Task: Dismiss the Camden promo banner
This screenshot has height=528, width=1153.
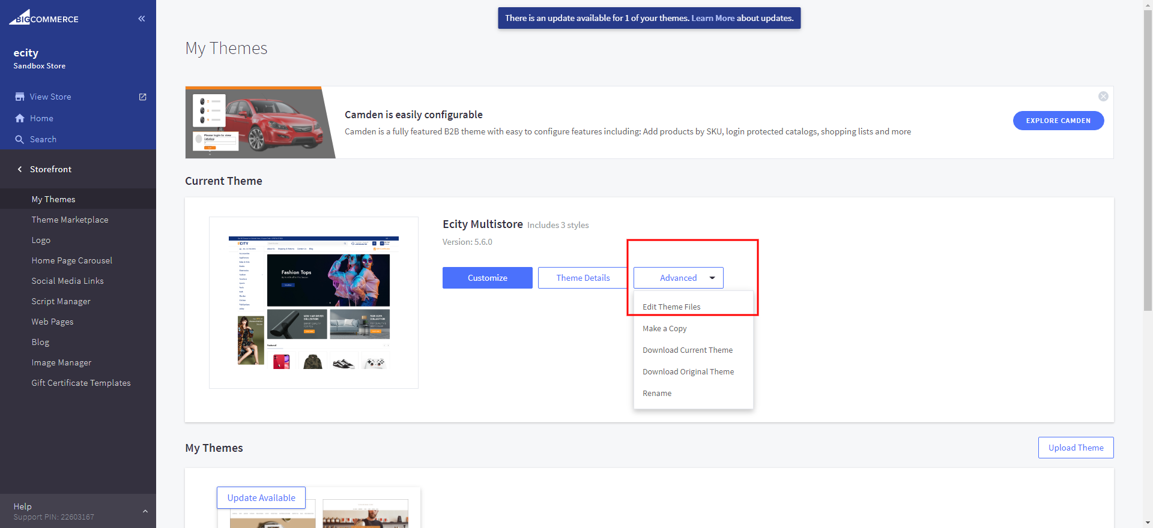Action: pos(1103,96)
